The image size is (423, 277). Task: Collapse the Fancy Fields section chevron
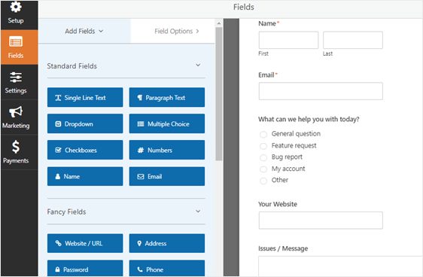198,212
